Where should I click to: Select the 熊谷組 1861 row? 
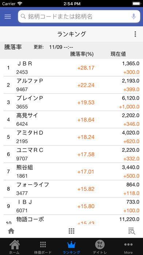pyautogui.click(x=71, y=171)
